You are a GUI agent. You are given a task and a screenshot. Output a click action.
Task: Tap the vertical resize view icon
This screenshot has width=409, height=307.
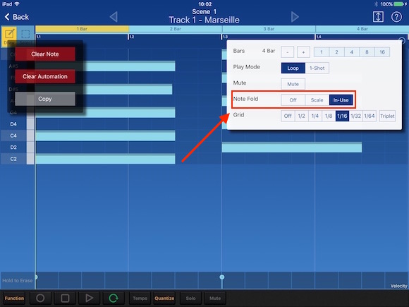[378, 17]
